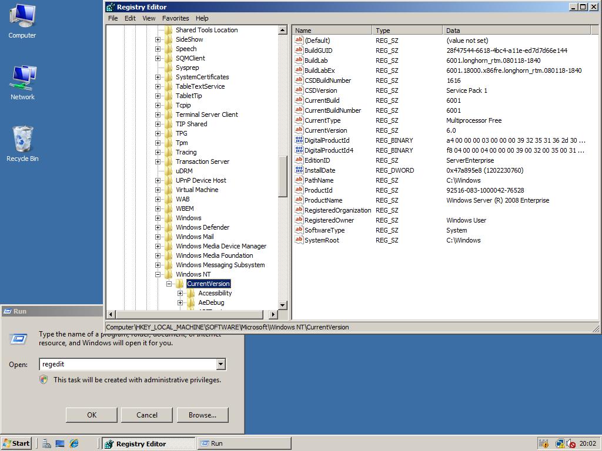Open the Computer desktop icon

(x=22, y=21)
